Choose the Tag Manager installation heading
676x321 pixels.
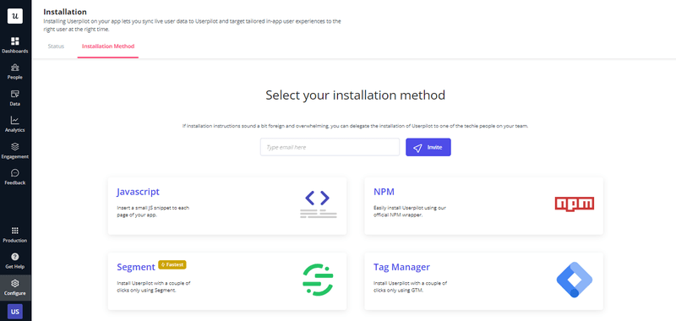(401, 267)
